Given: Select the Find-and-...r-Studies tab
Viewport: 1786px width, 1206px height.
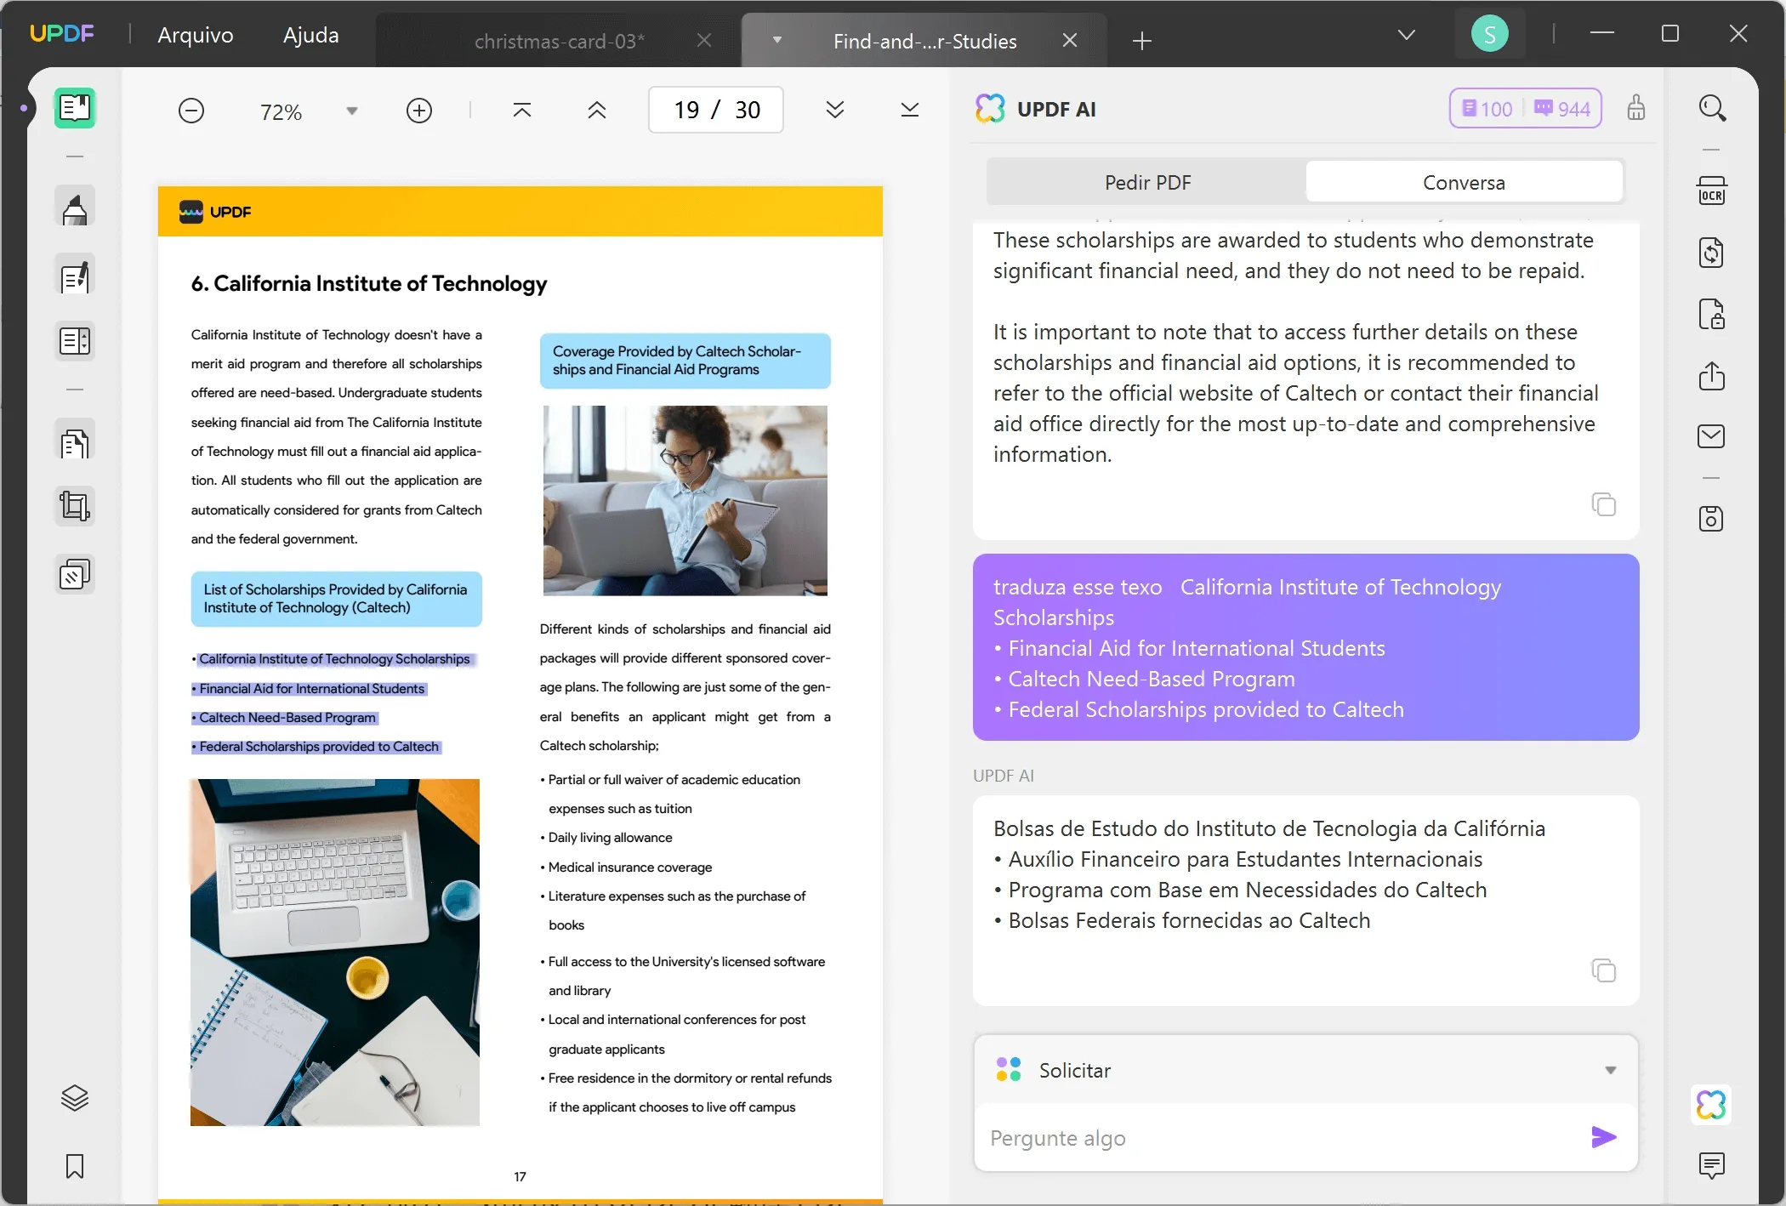Looking at the screenshot, I should (x=925, y=41).
